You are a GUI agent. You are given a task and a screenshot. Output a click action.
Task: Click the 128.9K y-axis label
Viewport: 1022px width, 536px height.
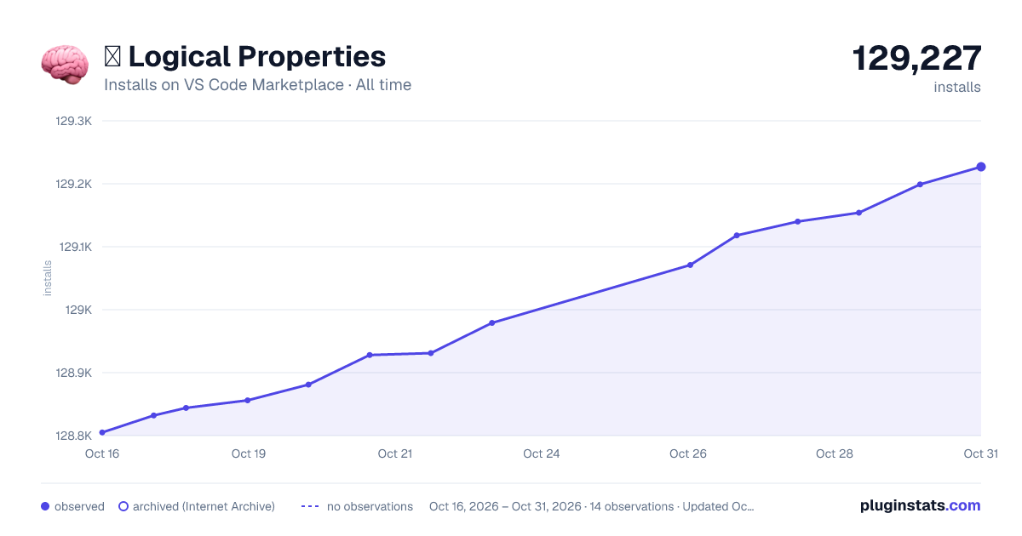tap(74, 373)
